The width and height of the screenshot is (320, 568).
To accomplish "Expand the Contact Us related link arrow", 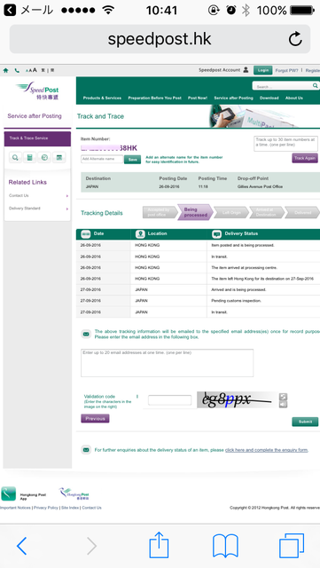I will click(x=67, y=196).
